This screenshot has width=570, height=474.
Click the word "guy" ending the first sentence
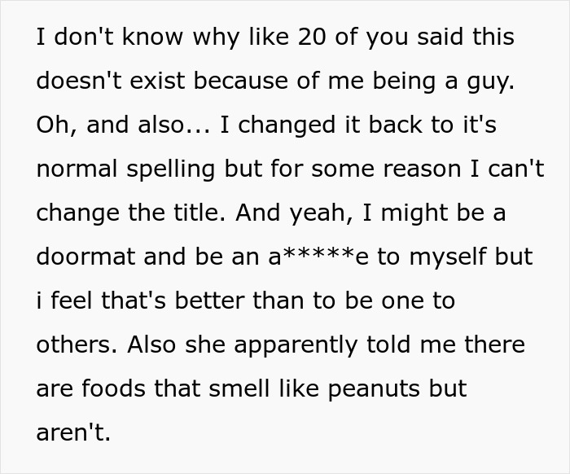pos(489,81)
